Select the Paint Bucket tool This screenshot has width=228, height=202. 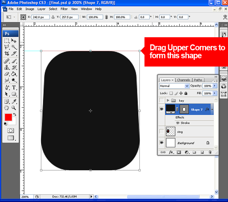(14, 74)
